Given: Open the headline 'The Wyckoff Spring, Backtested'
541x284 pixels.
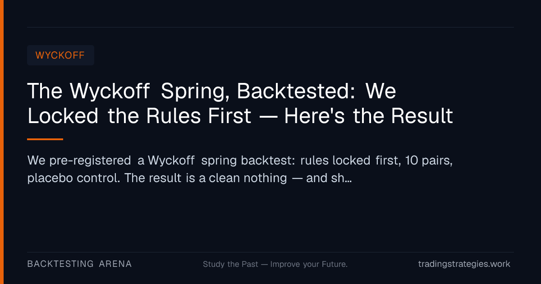Looking at the screenshot, I should coord(240,104).
